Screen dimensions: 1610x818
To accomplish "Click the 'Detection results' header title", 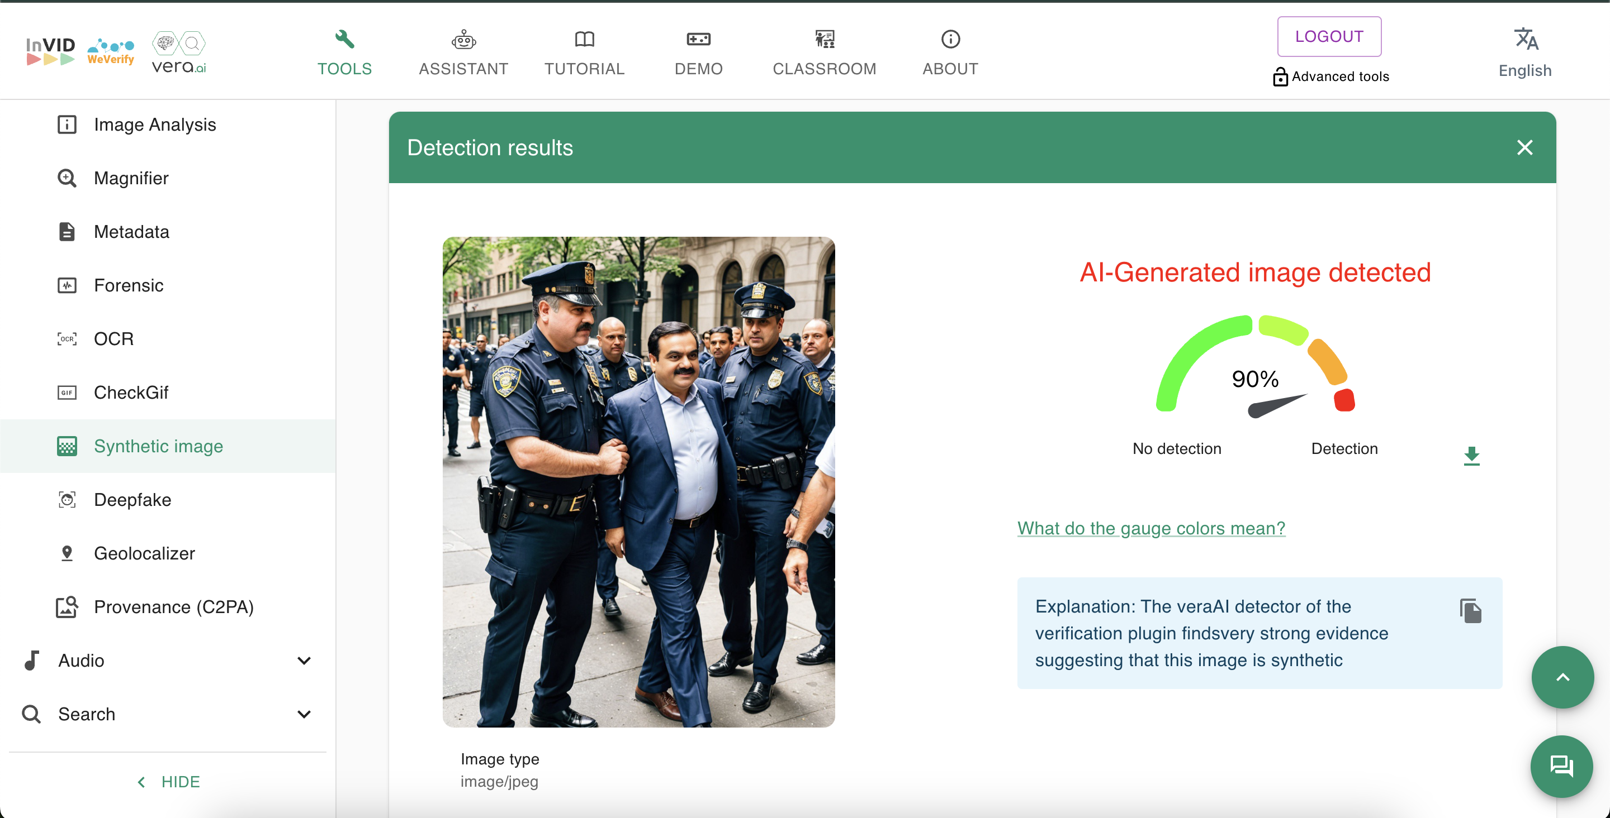I will (x=489, y=147).
